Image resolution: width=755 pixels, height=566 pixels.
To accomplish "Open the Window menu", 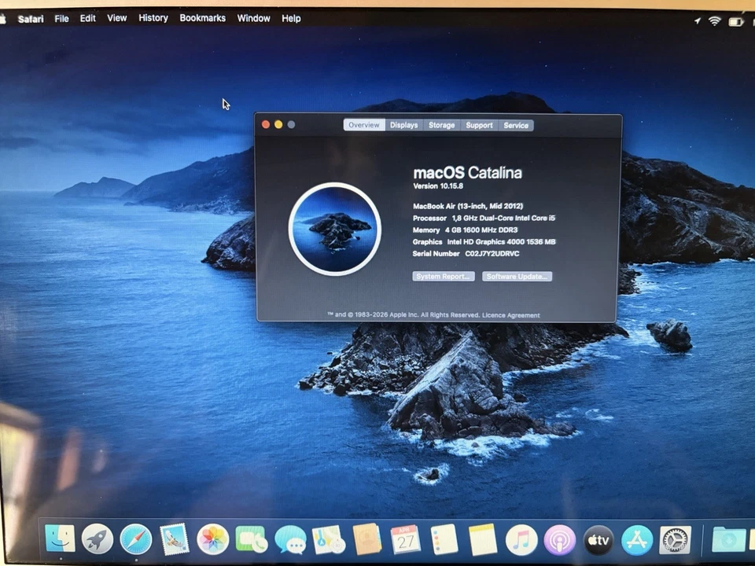I will click(x=254, y=18).
